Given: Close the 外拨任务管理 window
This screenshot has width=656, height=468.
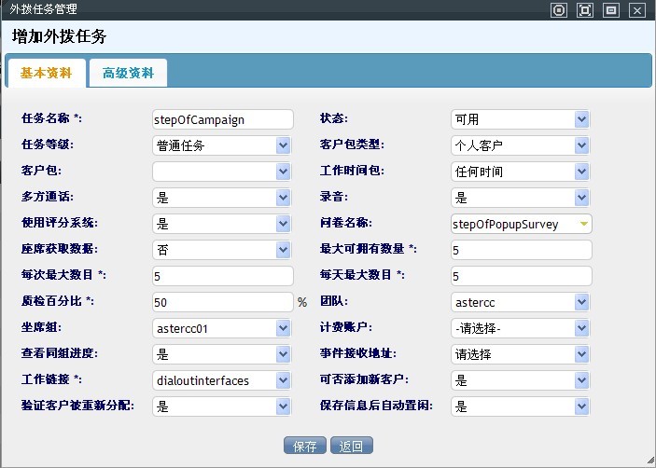Looking at the screenshot, I should pos(637,10).
